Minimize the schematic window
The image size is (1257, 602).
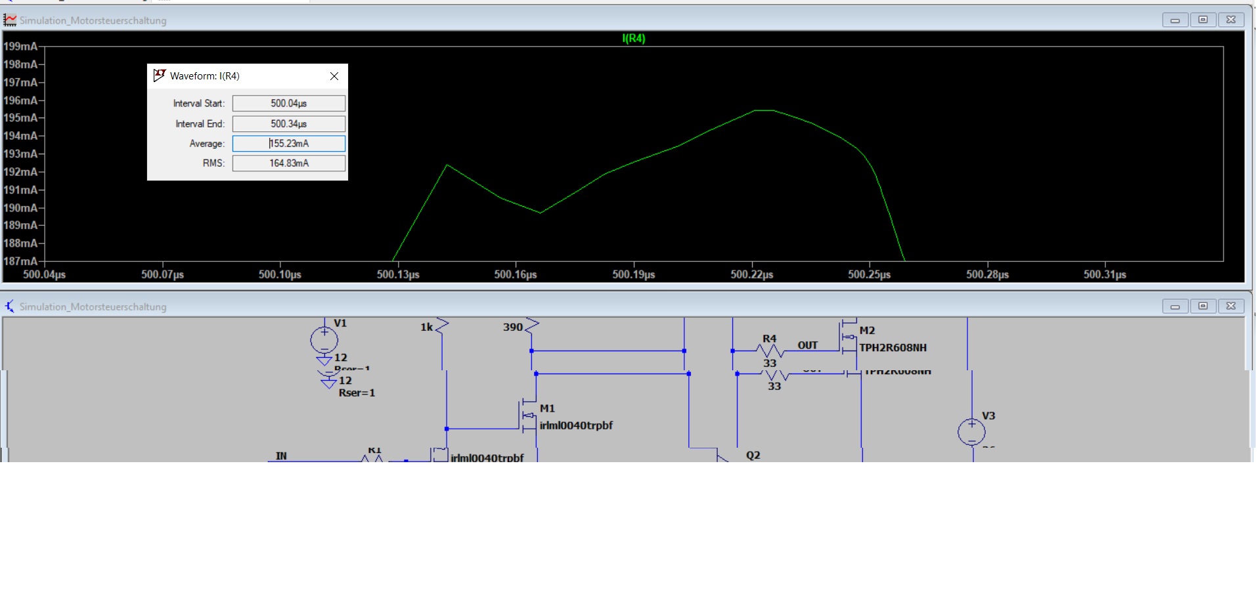pyautogui.click(x=1175, y=307)
